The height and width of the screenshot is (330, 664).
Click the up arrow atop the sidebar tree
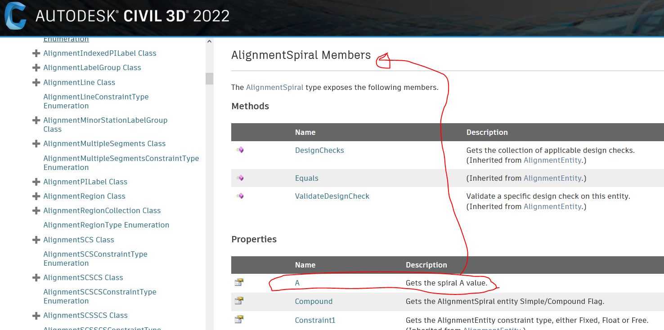click(x=209, y=41)
